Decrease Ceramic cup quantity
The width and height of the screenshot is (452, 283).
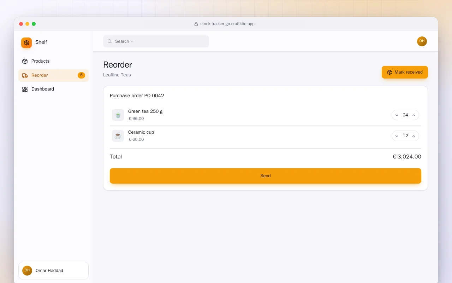point(397,136)
